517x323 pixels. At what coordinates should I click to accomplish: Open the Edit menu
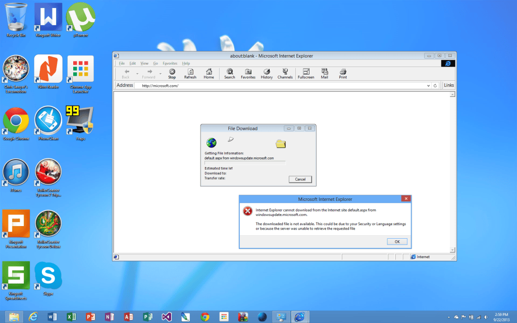(x=133, y=63)
